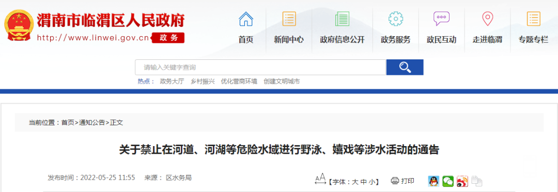Screen dimensions: 558x192
Task: Click the 发布时间 2022-05-25 11:55 text
Action: point(91,178)
